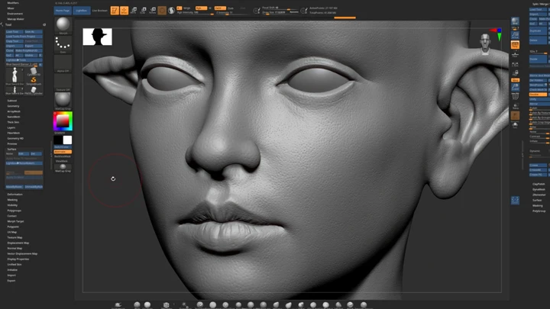
Task: Click the L.Sym local symmetry icon
Action: click(515, 64)
